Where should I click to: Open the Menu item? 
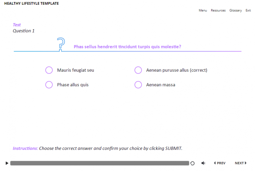203,11
